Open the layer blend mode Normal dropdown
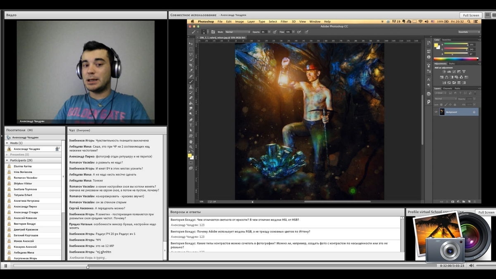 (445, 99)
